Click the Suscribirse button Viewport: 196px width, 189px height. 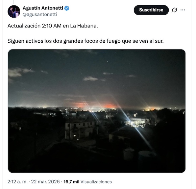[151, 10]
